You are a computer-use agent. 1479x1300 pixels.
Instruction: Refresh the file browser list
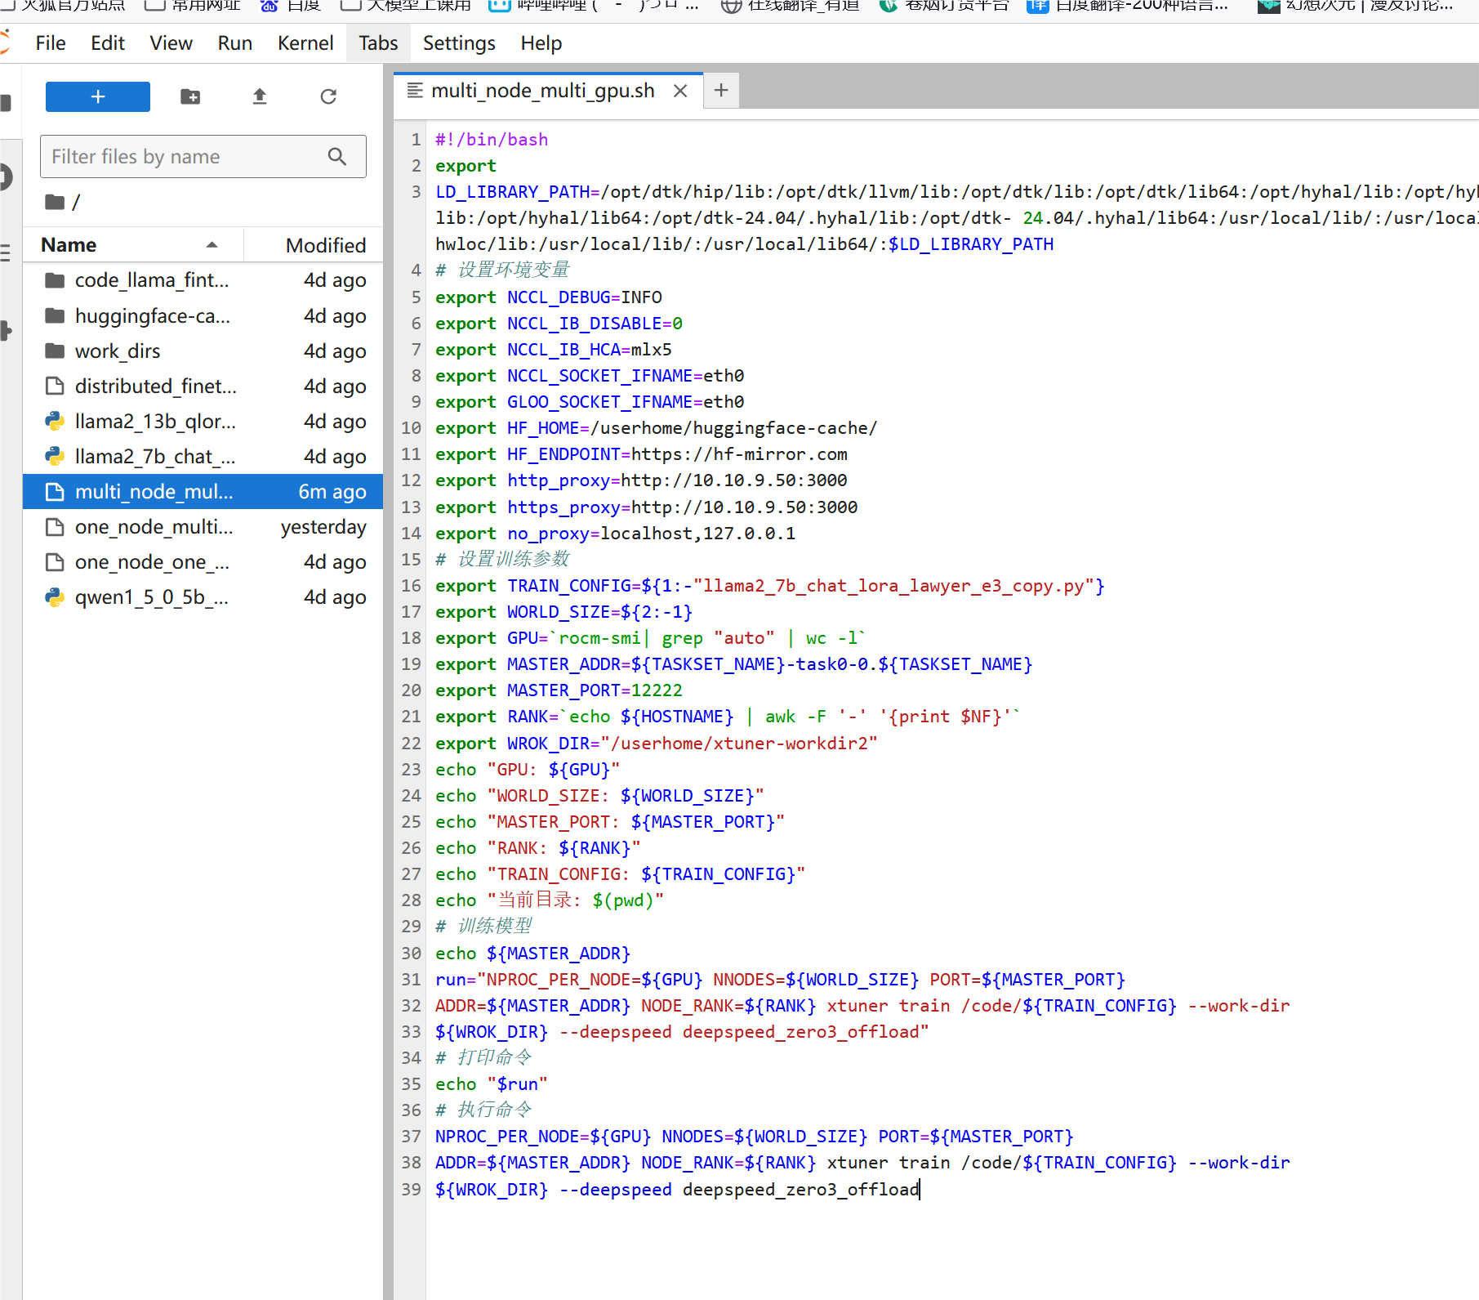pos(328,96)
